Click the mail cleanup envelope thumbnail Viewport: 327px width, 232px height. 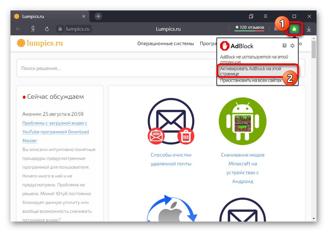[171, 121]
